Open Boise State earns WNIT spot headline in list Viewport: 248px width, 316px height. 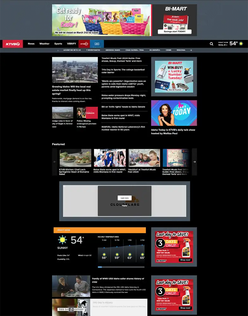(x=121, y=117)
